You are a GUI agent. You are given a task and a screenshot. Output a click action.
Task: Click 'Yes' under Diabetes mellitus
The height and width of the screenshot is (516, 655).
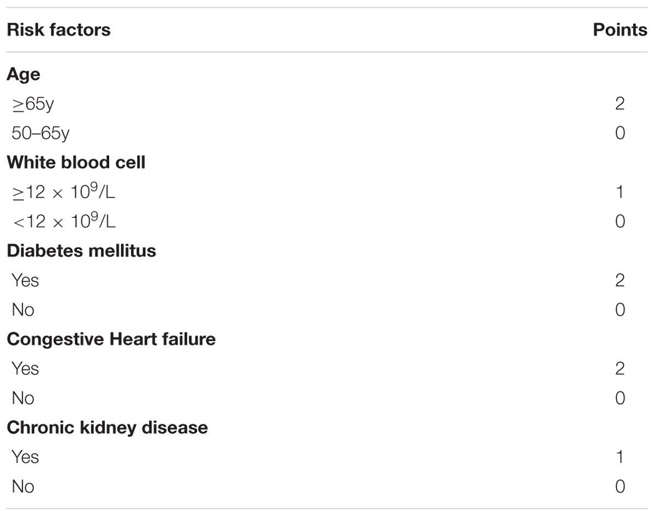click(25, 280)
